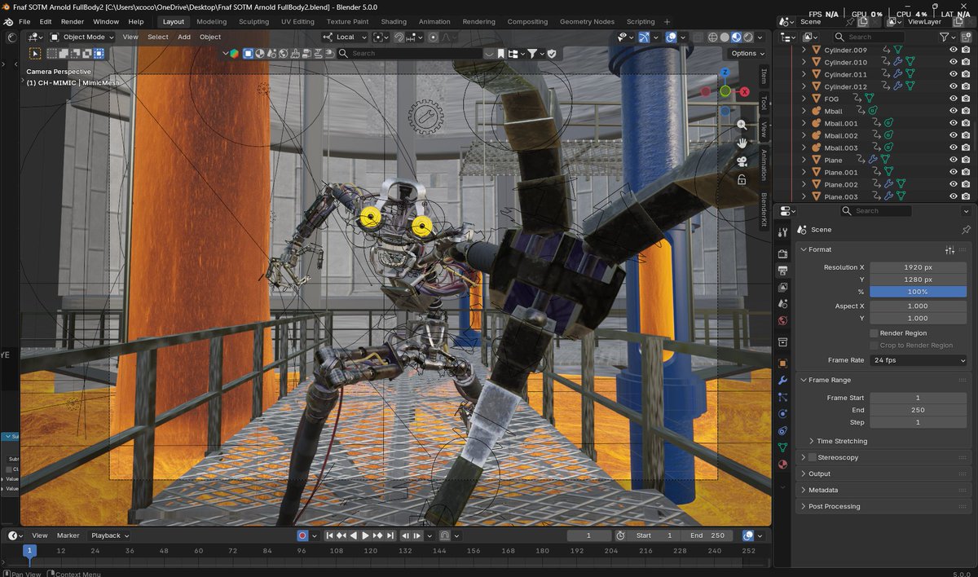Open the Playback popover in timeline
Screen dimensions: 978x577
[x=110, y=535]
